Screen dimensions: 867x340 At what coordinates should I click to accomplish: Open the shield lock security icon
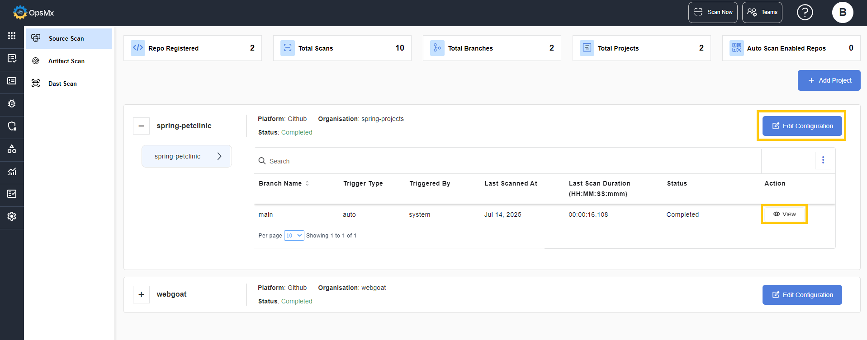(12, 126)
